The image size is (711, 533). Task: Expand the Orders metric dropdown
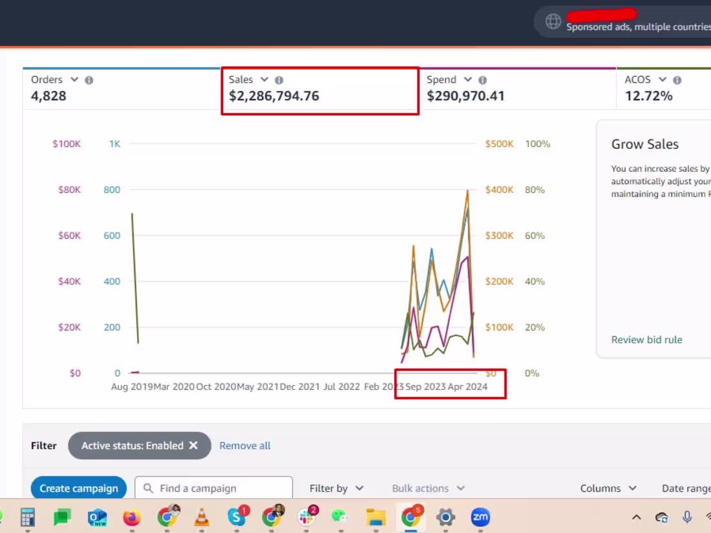pyautogui.click(x=74, y=79)
